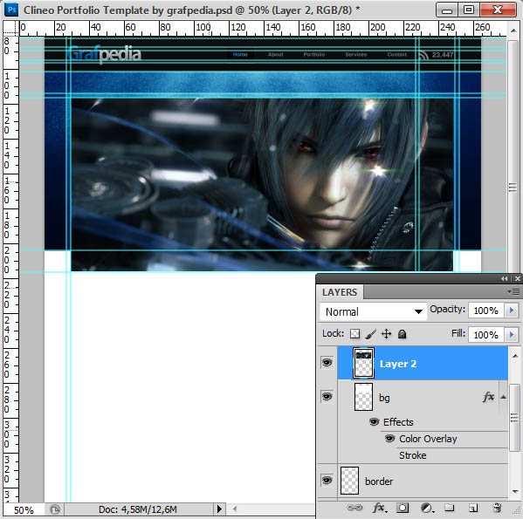
Task: Collapse Layers panel with double arrows
Action: (x=505, y=279)
